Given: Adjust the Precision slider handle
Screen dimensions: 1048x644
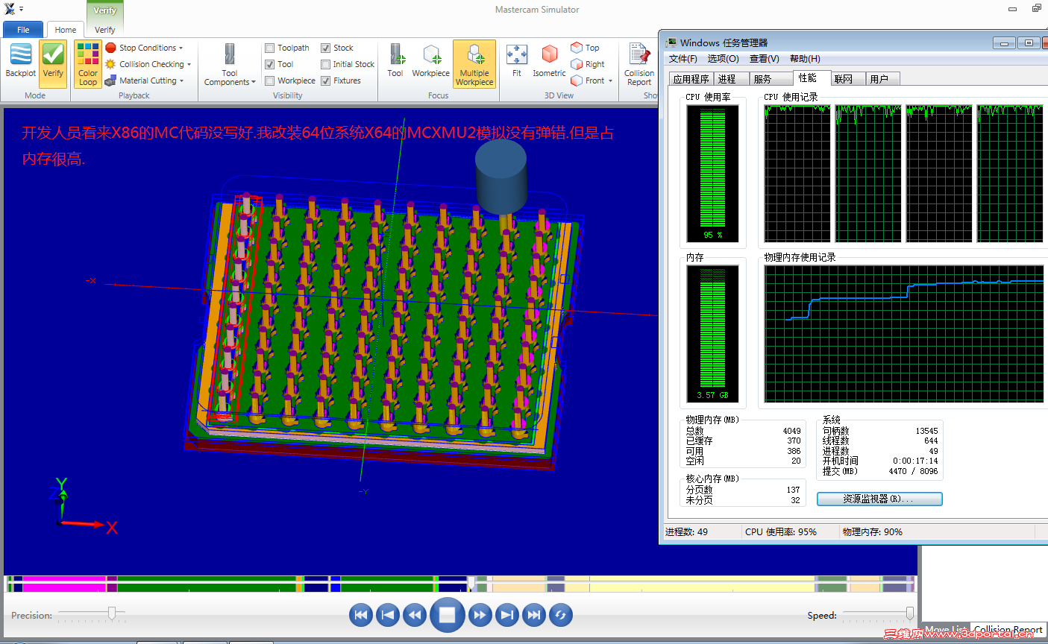Looking at the screenshot, I should point(112,613).
